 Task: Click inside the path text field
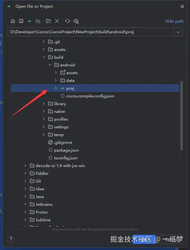91,32
